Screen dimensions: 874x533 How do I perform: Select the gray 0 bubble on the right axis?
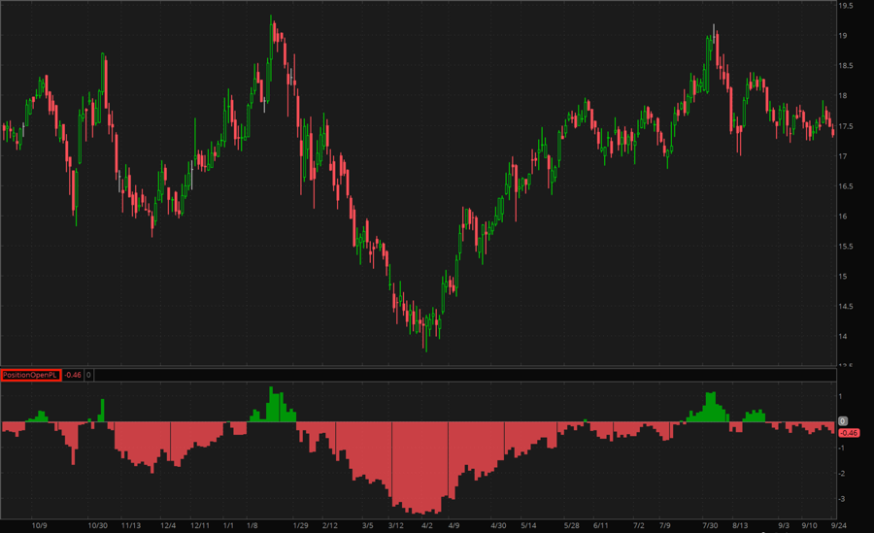tap(843, 421)
